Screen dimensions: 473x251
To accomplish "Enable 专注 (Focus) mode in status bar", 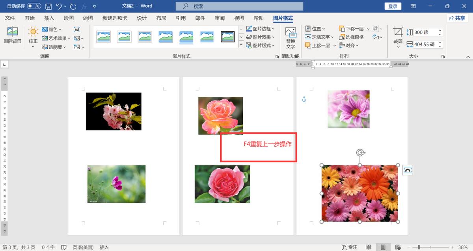I will 350,247.
